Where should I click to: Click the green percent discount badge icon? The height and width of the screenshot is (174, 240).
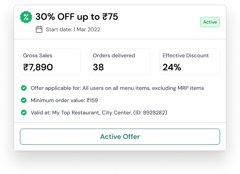[26, 17]
